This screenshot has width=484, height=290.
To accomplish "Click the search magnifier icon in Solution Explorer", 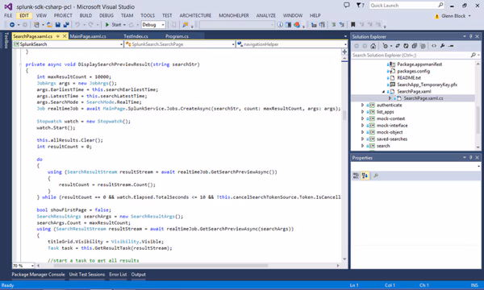I will click(473, 55).
